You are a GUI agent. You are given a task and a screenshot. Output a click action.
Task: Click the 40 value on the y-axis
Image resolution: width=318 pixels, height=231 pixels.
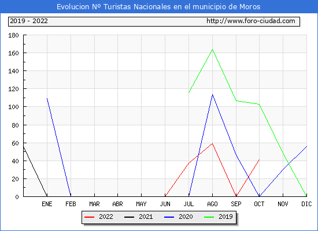[x=15, y=161]
